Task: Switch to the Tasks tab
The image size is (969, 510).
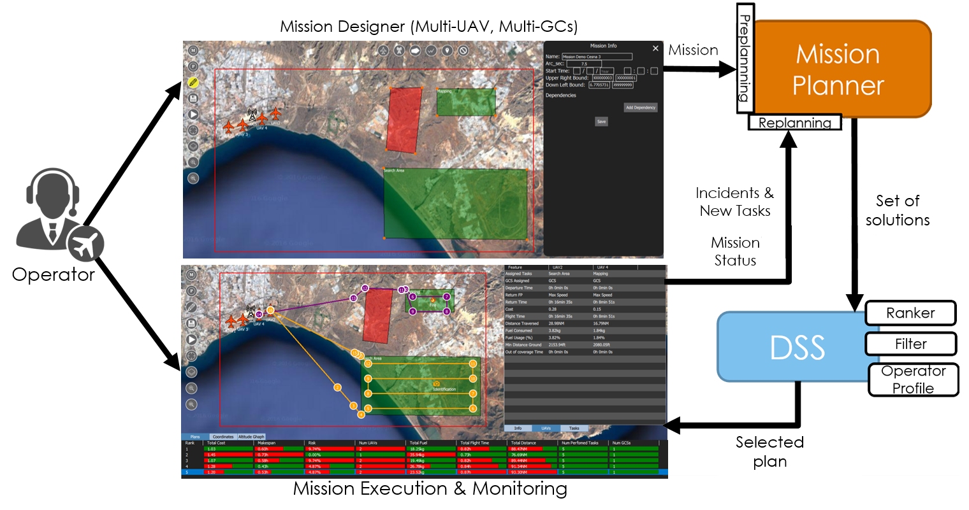Action: (574, 428)
